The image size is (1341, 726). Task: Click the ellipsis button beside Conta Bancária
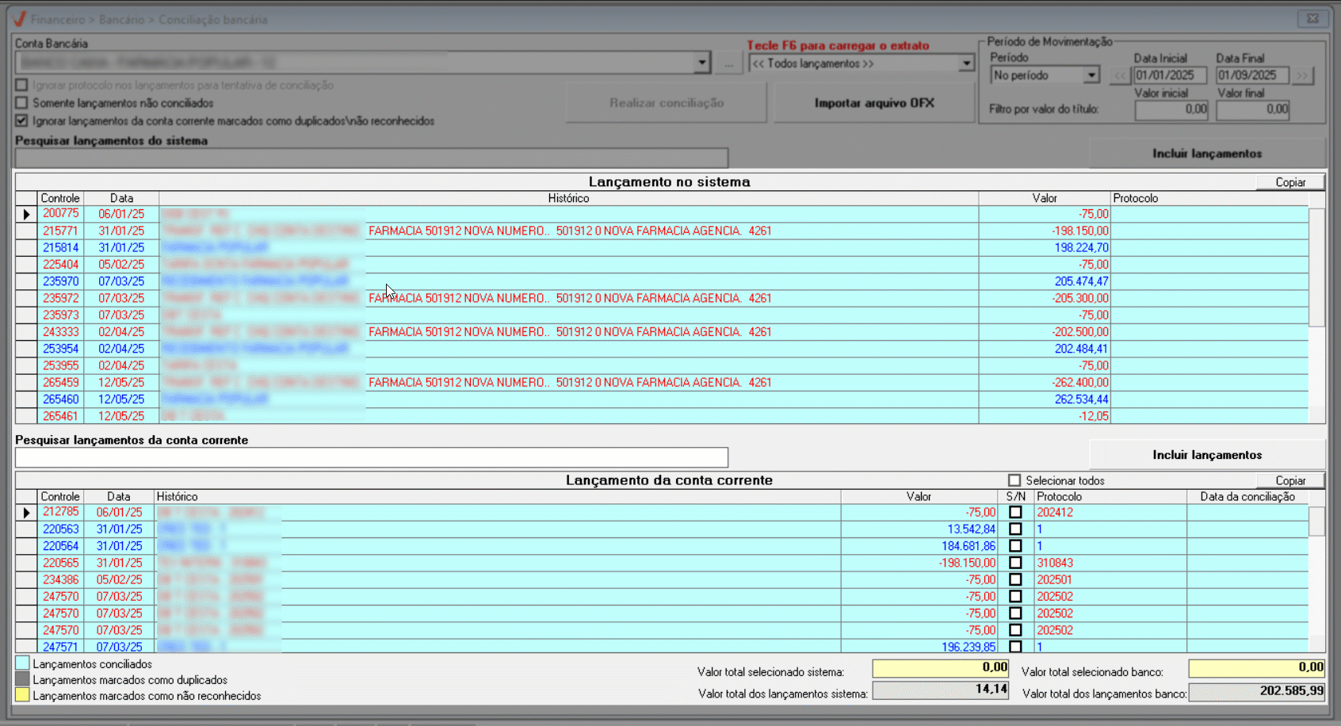point(728,63)
